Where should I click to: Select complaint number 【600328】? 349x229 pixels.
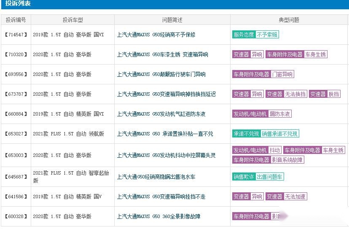pos(16,216)
